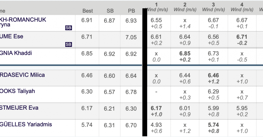
Task: Open athlete UME Ese profile link
Action: [x=12, y=36]
